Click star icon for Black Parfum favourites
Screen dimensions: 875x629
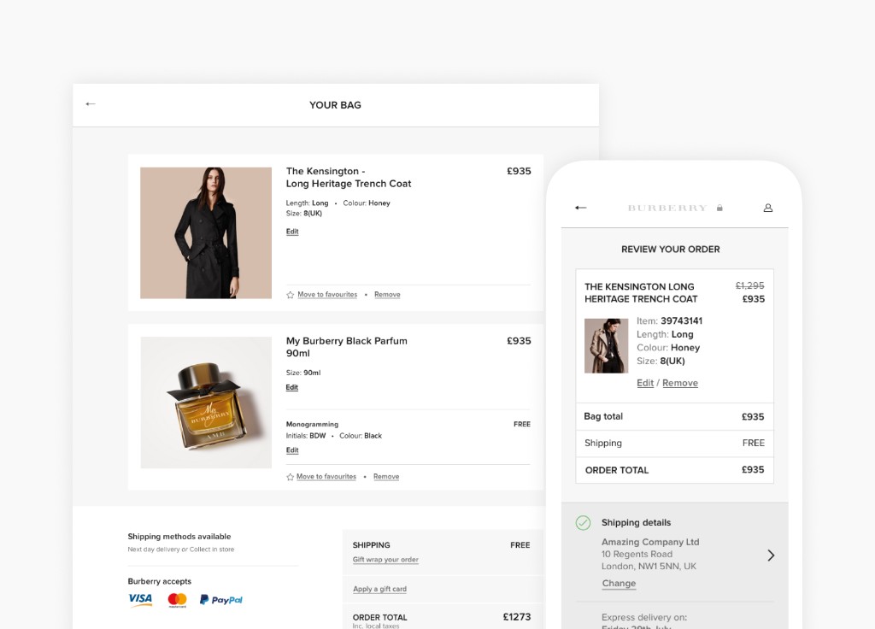(291, 477)
